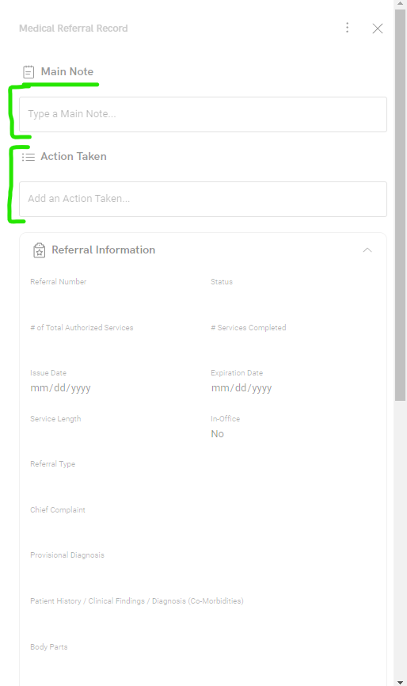This screenshot has height=686, width=407.
Task: Click the Main Note notepad icon
Action: [x=29, y=72]
